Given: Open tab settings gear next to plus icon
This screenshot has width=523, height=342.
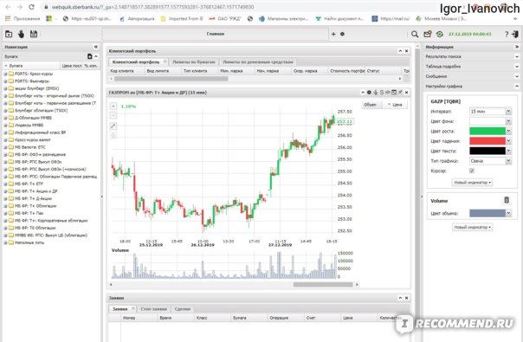Looking at the screenshot, I should click(x=342, y=34).
